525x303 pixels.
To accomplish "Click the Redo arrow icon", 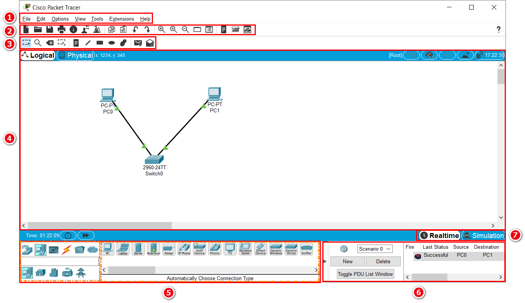I will (147, 29).
